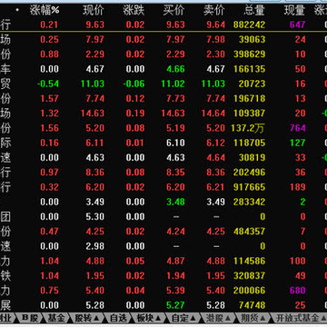Screen dimensions: 327x327
Task: Select the sell price 7.98
Action: click(215, 39)
